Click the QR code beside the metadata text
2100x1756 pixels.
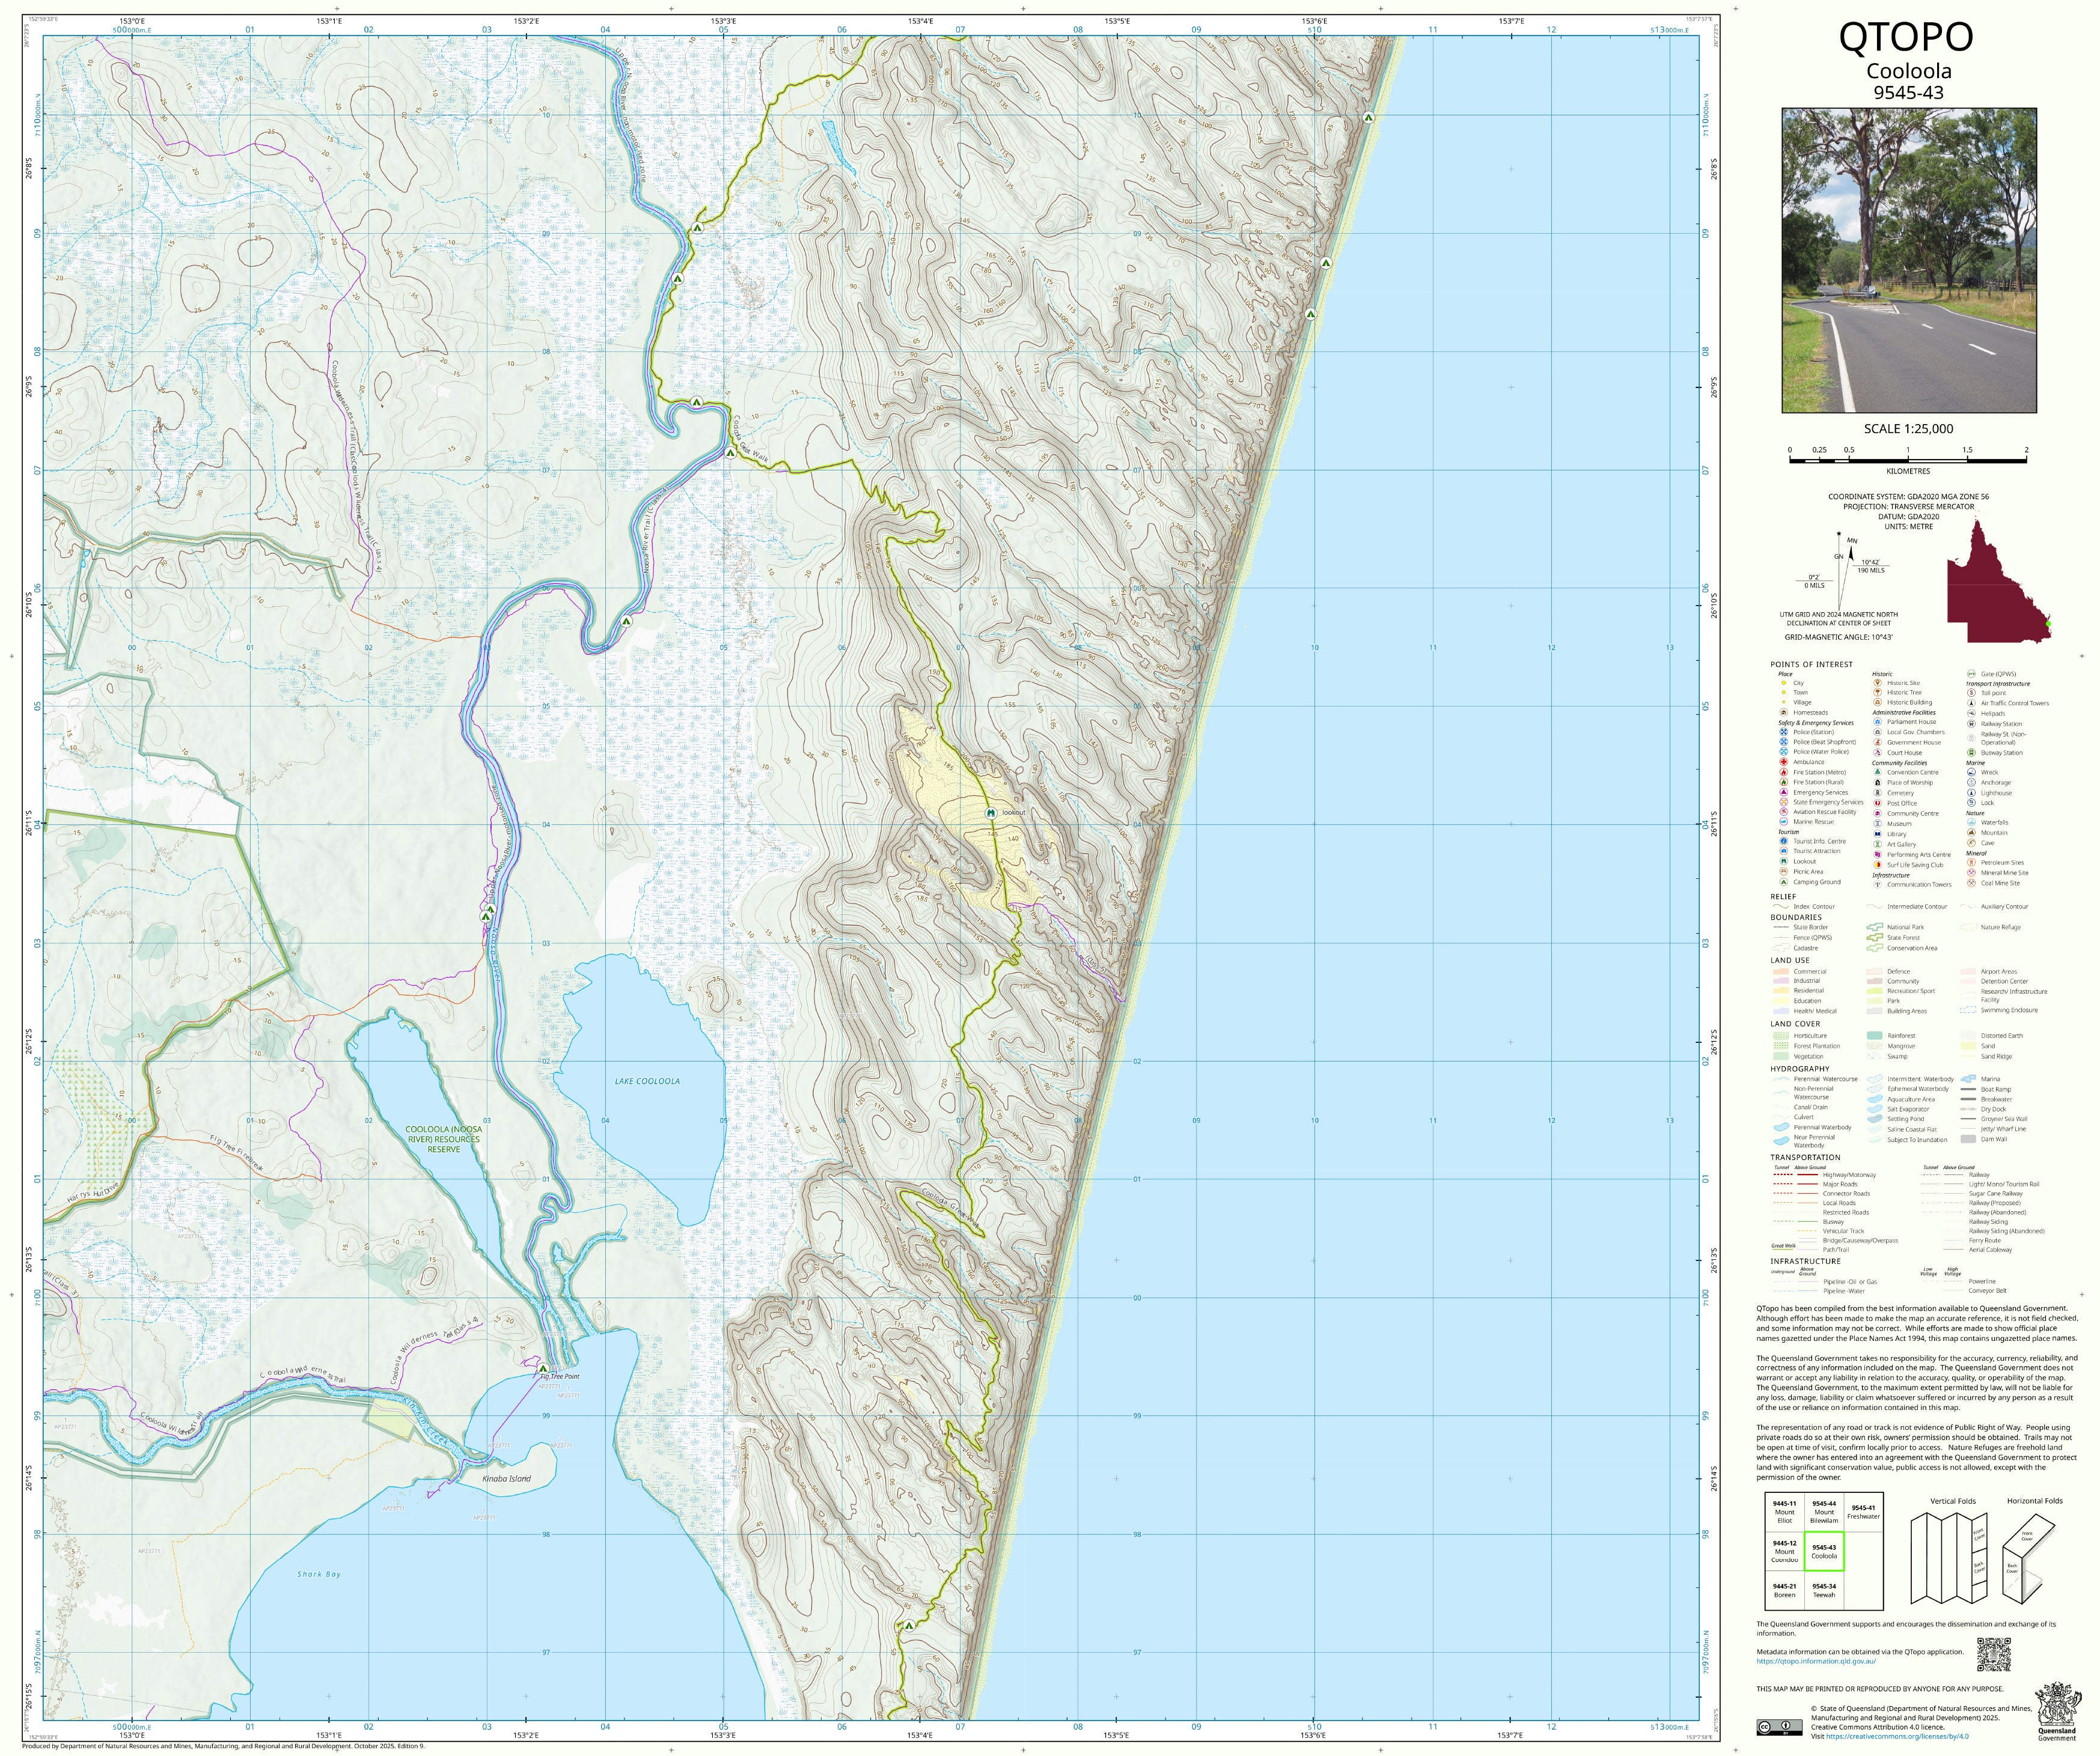[x=1993, y=1654]
